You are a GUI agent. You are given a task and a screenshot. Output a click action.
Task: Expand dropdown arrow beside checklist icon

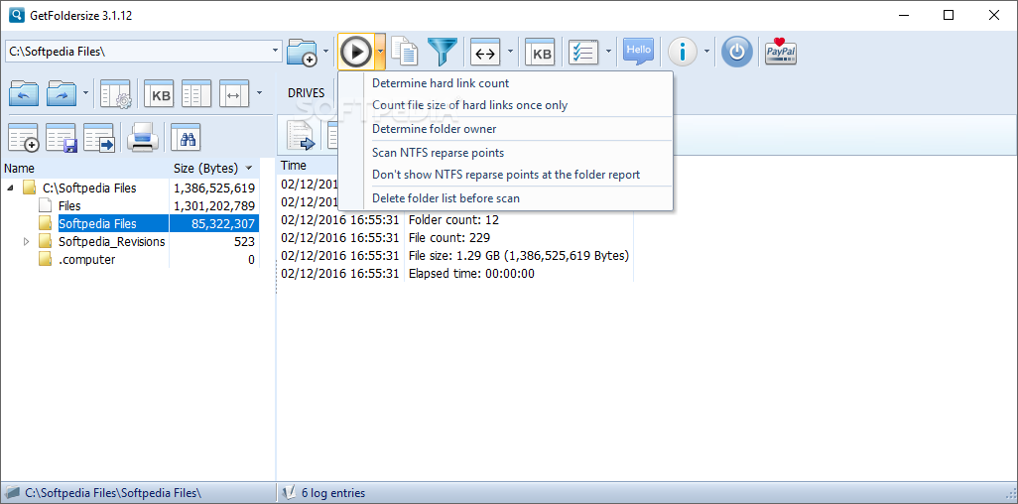click(x=608, y=52)
